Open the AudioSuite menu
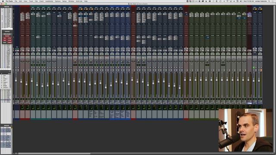 49,1
